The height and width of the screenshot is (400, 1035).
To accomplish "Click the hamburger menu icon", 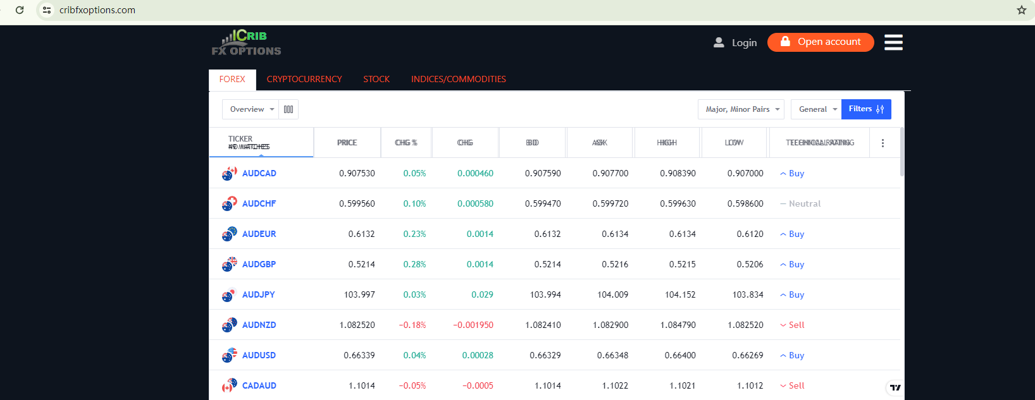I will tap(893, 42).
